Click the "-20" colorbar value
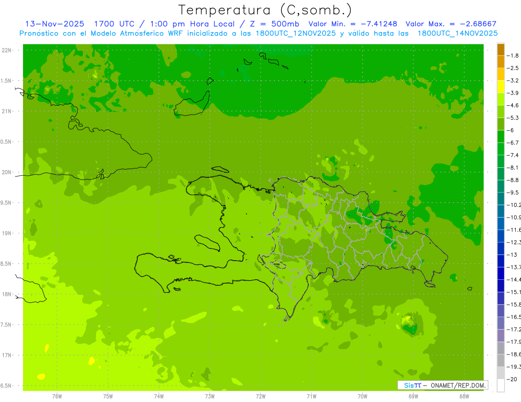 pos(511,379)
